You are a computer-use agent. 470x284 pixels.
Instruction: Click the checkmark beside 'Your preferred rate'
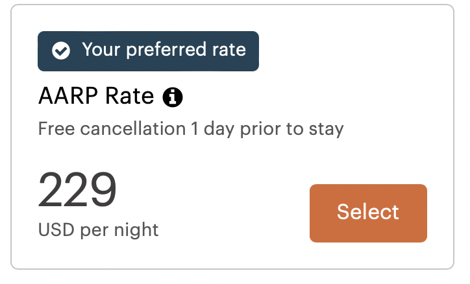(x=61, y=51)
